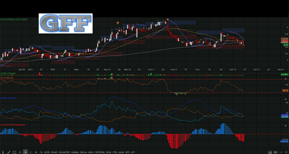Switch to the ΕΛΠΕ symbol tab
The height and width of the screenshot is (154, 289).
coord(47,152)
